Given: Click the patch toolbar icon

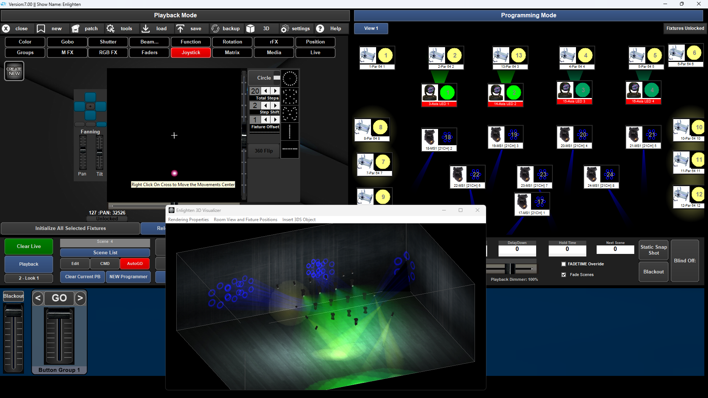Looking at the screenshot, I should click(x=76, y=28).
